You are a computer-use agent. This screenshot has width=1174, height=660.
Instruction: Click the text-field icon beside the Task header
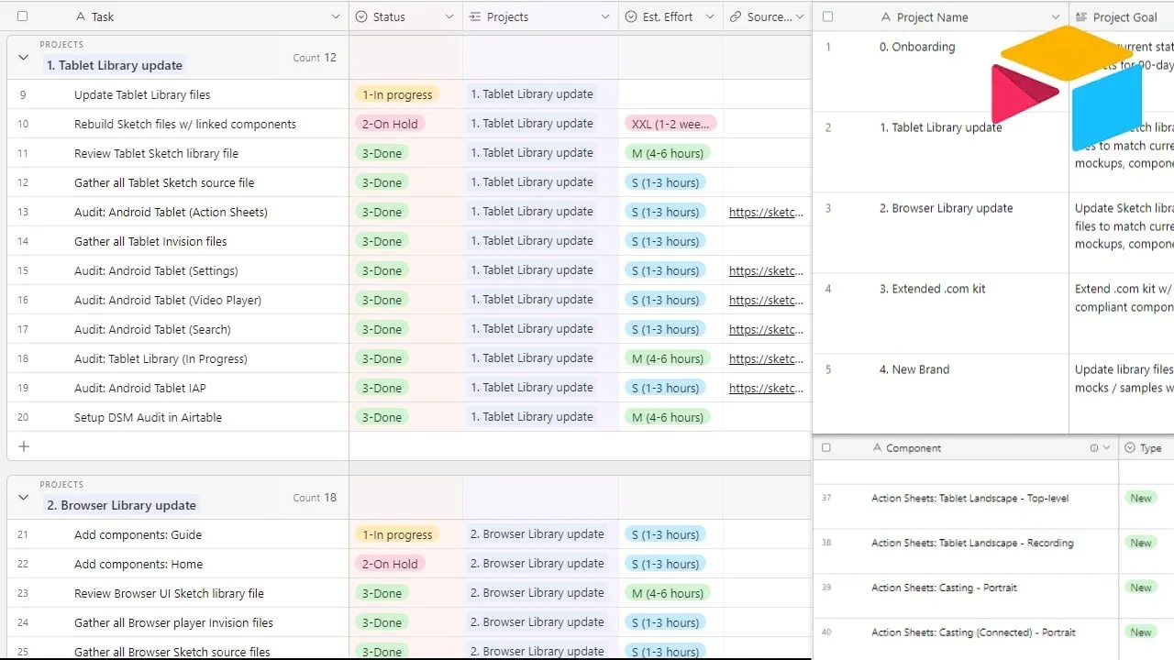click(81, 16)
